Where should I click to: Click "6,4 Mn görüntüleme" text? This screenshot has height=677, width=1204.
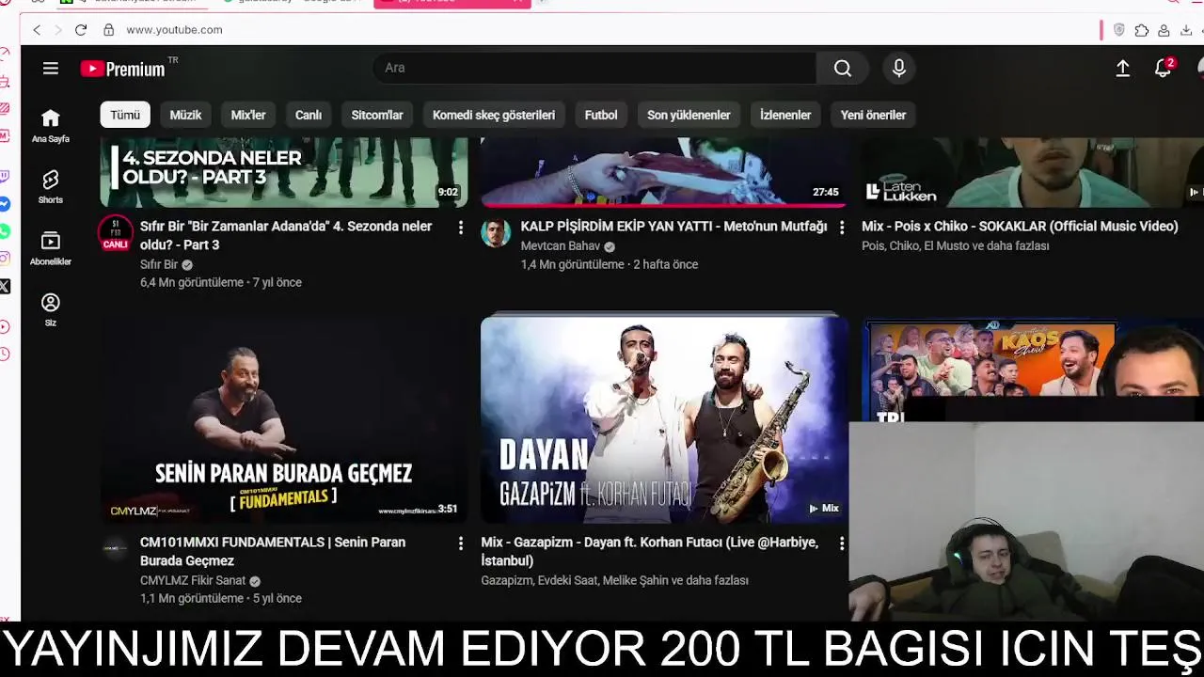pyautogui.click(x=193, y=283)
